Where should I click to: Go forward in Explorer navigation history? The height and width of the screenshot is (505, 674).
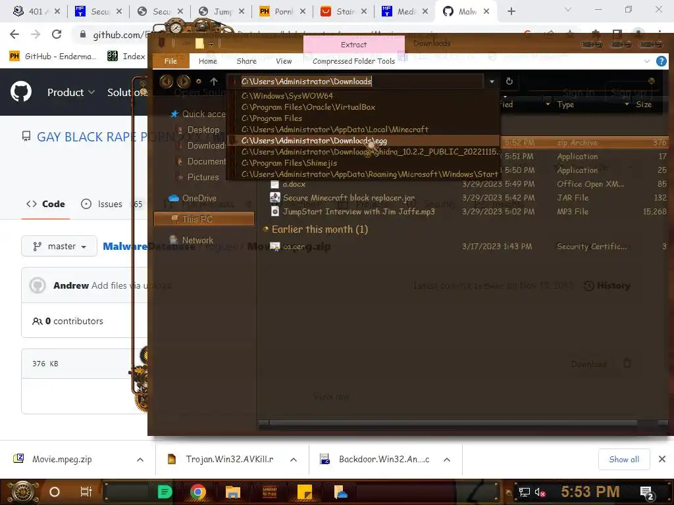tap(184, 81)
